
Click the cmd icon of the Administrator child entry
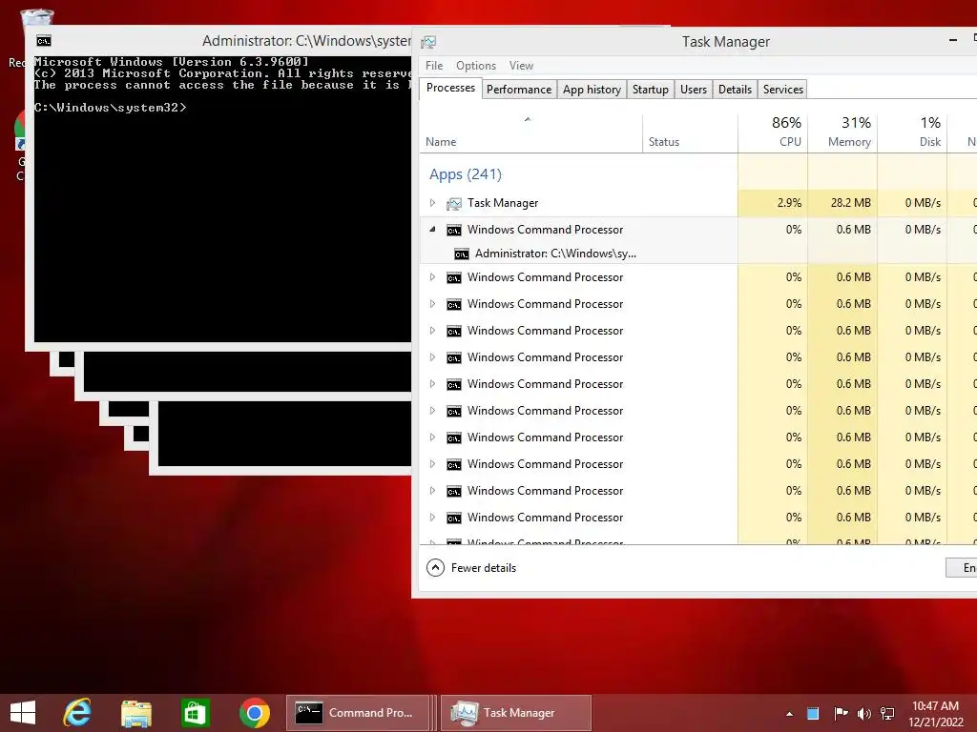461,254
